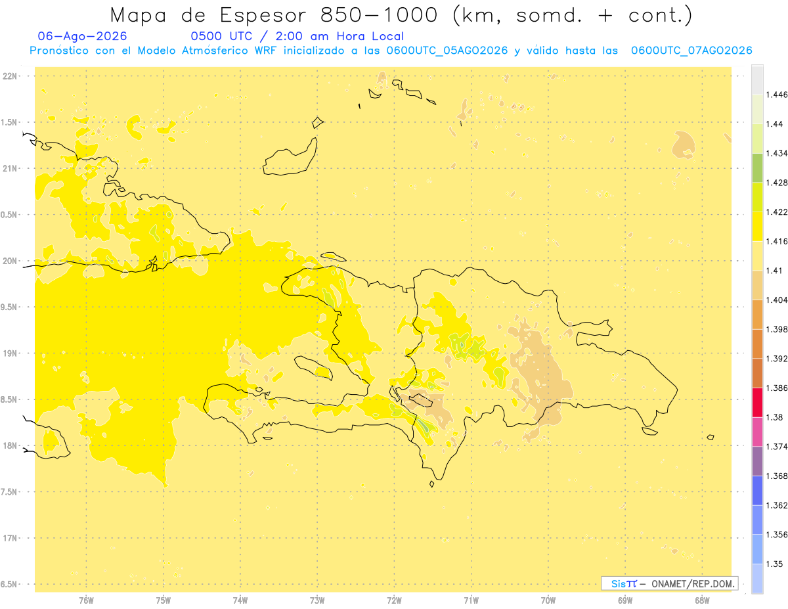Click the tan 1.404–1.41 colorbar segment
Image resolution: width=788 pixels, height=609 pixels.
[x=757, y=285]
